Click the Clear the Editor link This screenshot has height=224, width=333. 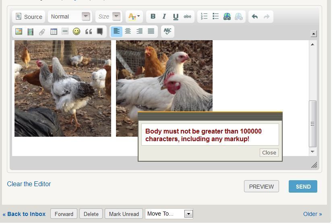pyautogui.click(x=29, y=184)
